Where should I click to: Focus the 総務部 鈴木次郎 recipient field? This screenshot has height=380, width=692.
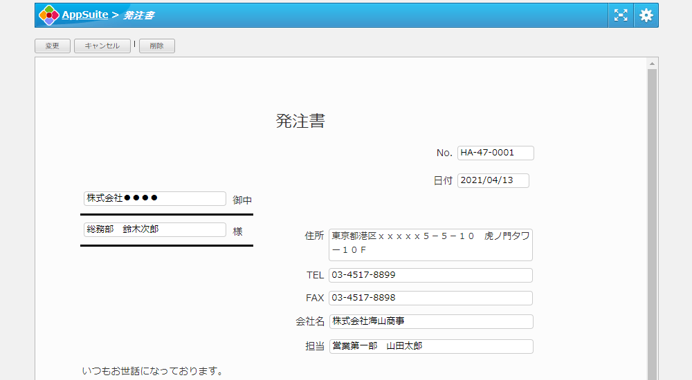click(x=154, y=229)
